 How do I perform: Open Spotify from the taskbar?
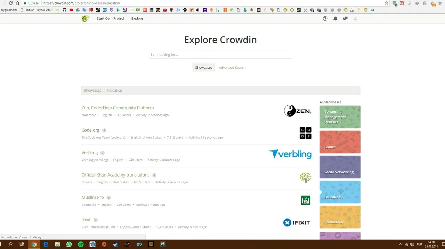coord(81,244)
